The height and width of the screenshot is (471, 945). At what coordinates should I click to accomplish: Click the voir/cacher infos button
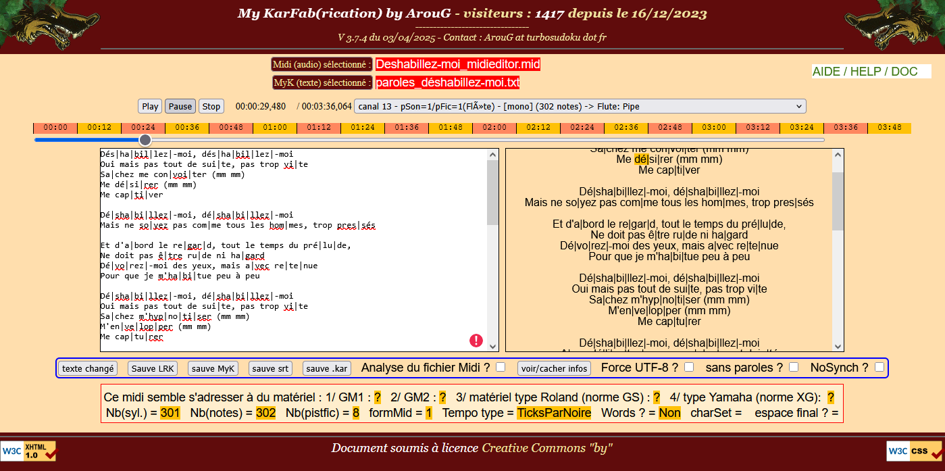tap(554, 368)
